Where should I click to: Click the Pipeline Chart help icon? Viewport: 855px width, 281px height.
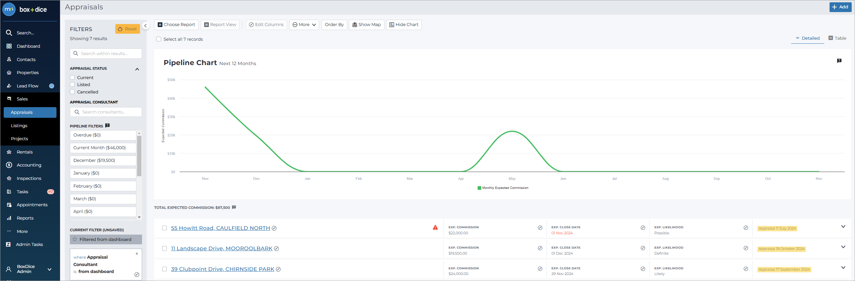click(839, 61)
